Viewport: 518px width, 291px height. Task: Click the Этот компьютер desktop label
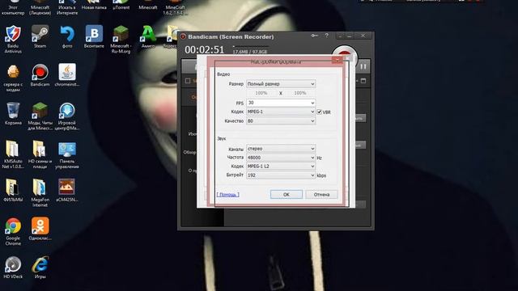pos(13,10)
